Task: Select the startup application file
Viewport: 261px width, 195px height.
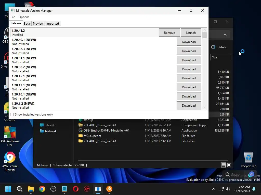Action: point(88,120)
